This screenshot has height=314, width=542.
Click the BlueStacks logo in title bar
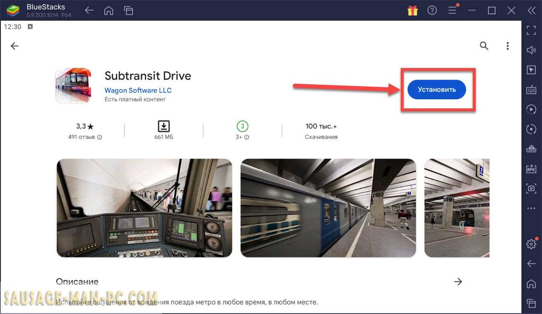click(x=13, y=11)
